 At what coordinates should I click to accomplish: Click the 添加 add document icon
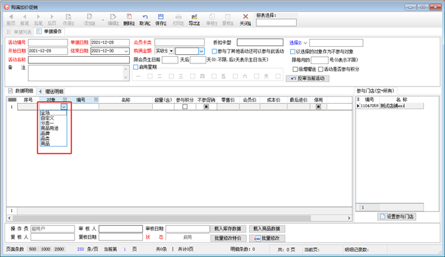89,17
